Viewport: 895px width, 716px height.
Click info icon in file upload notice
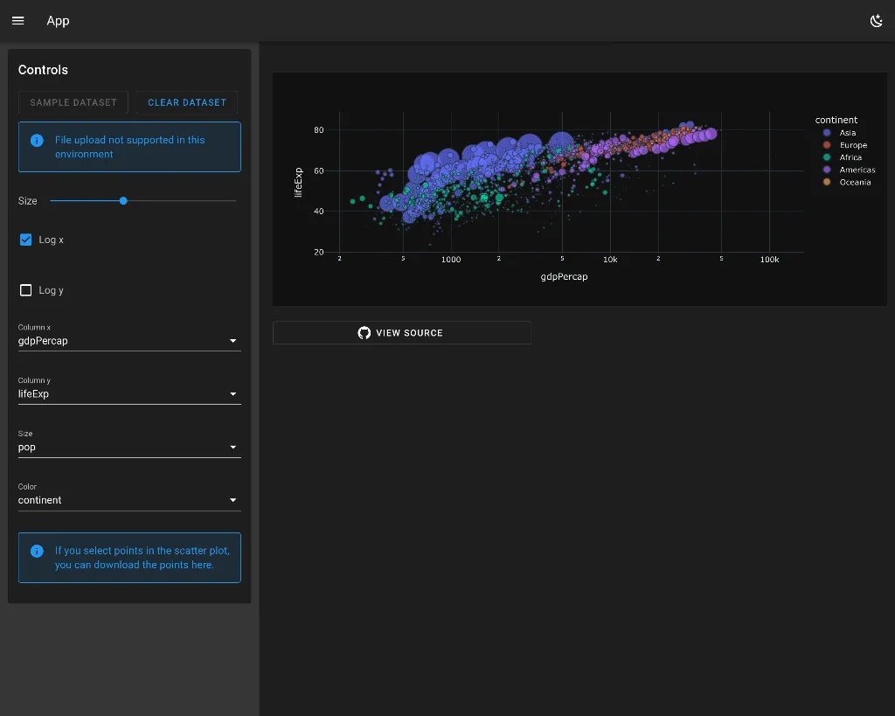pos(37,140)
